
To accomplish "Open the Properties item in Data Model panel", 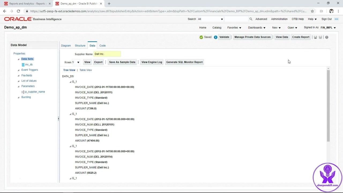I will [x=19, y=54].
